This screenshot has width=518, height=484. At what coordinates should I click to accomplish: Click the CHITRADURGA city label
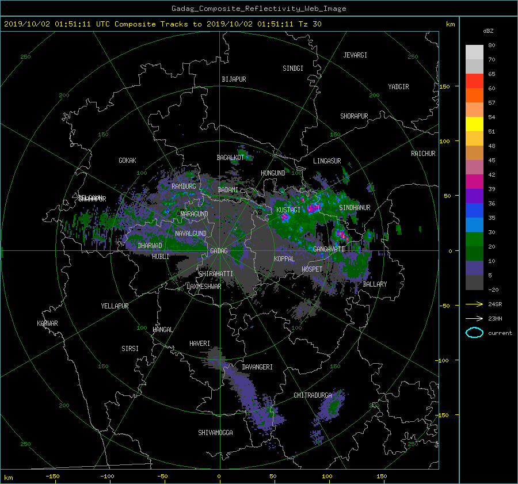pos(313,395)
